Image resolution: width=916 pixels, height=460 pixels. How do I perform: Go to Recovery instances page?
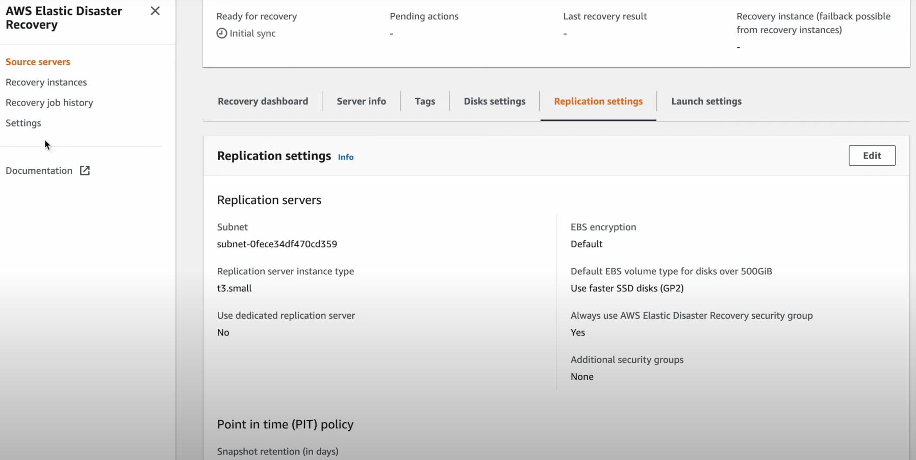pyautogui.click(x=46, y=82)
